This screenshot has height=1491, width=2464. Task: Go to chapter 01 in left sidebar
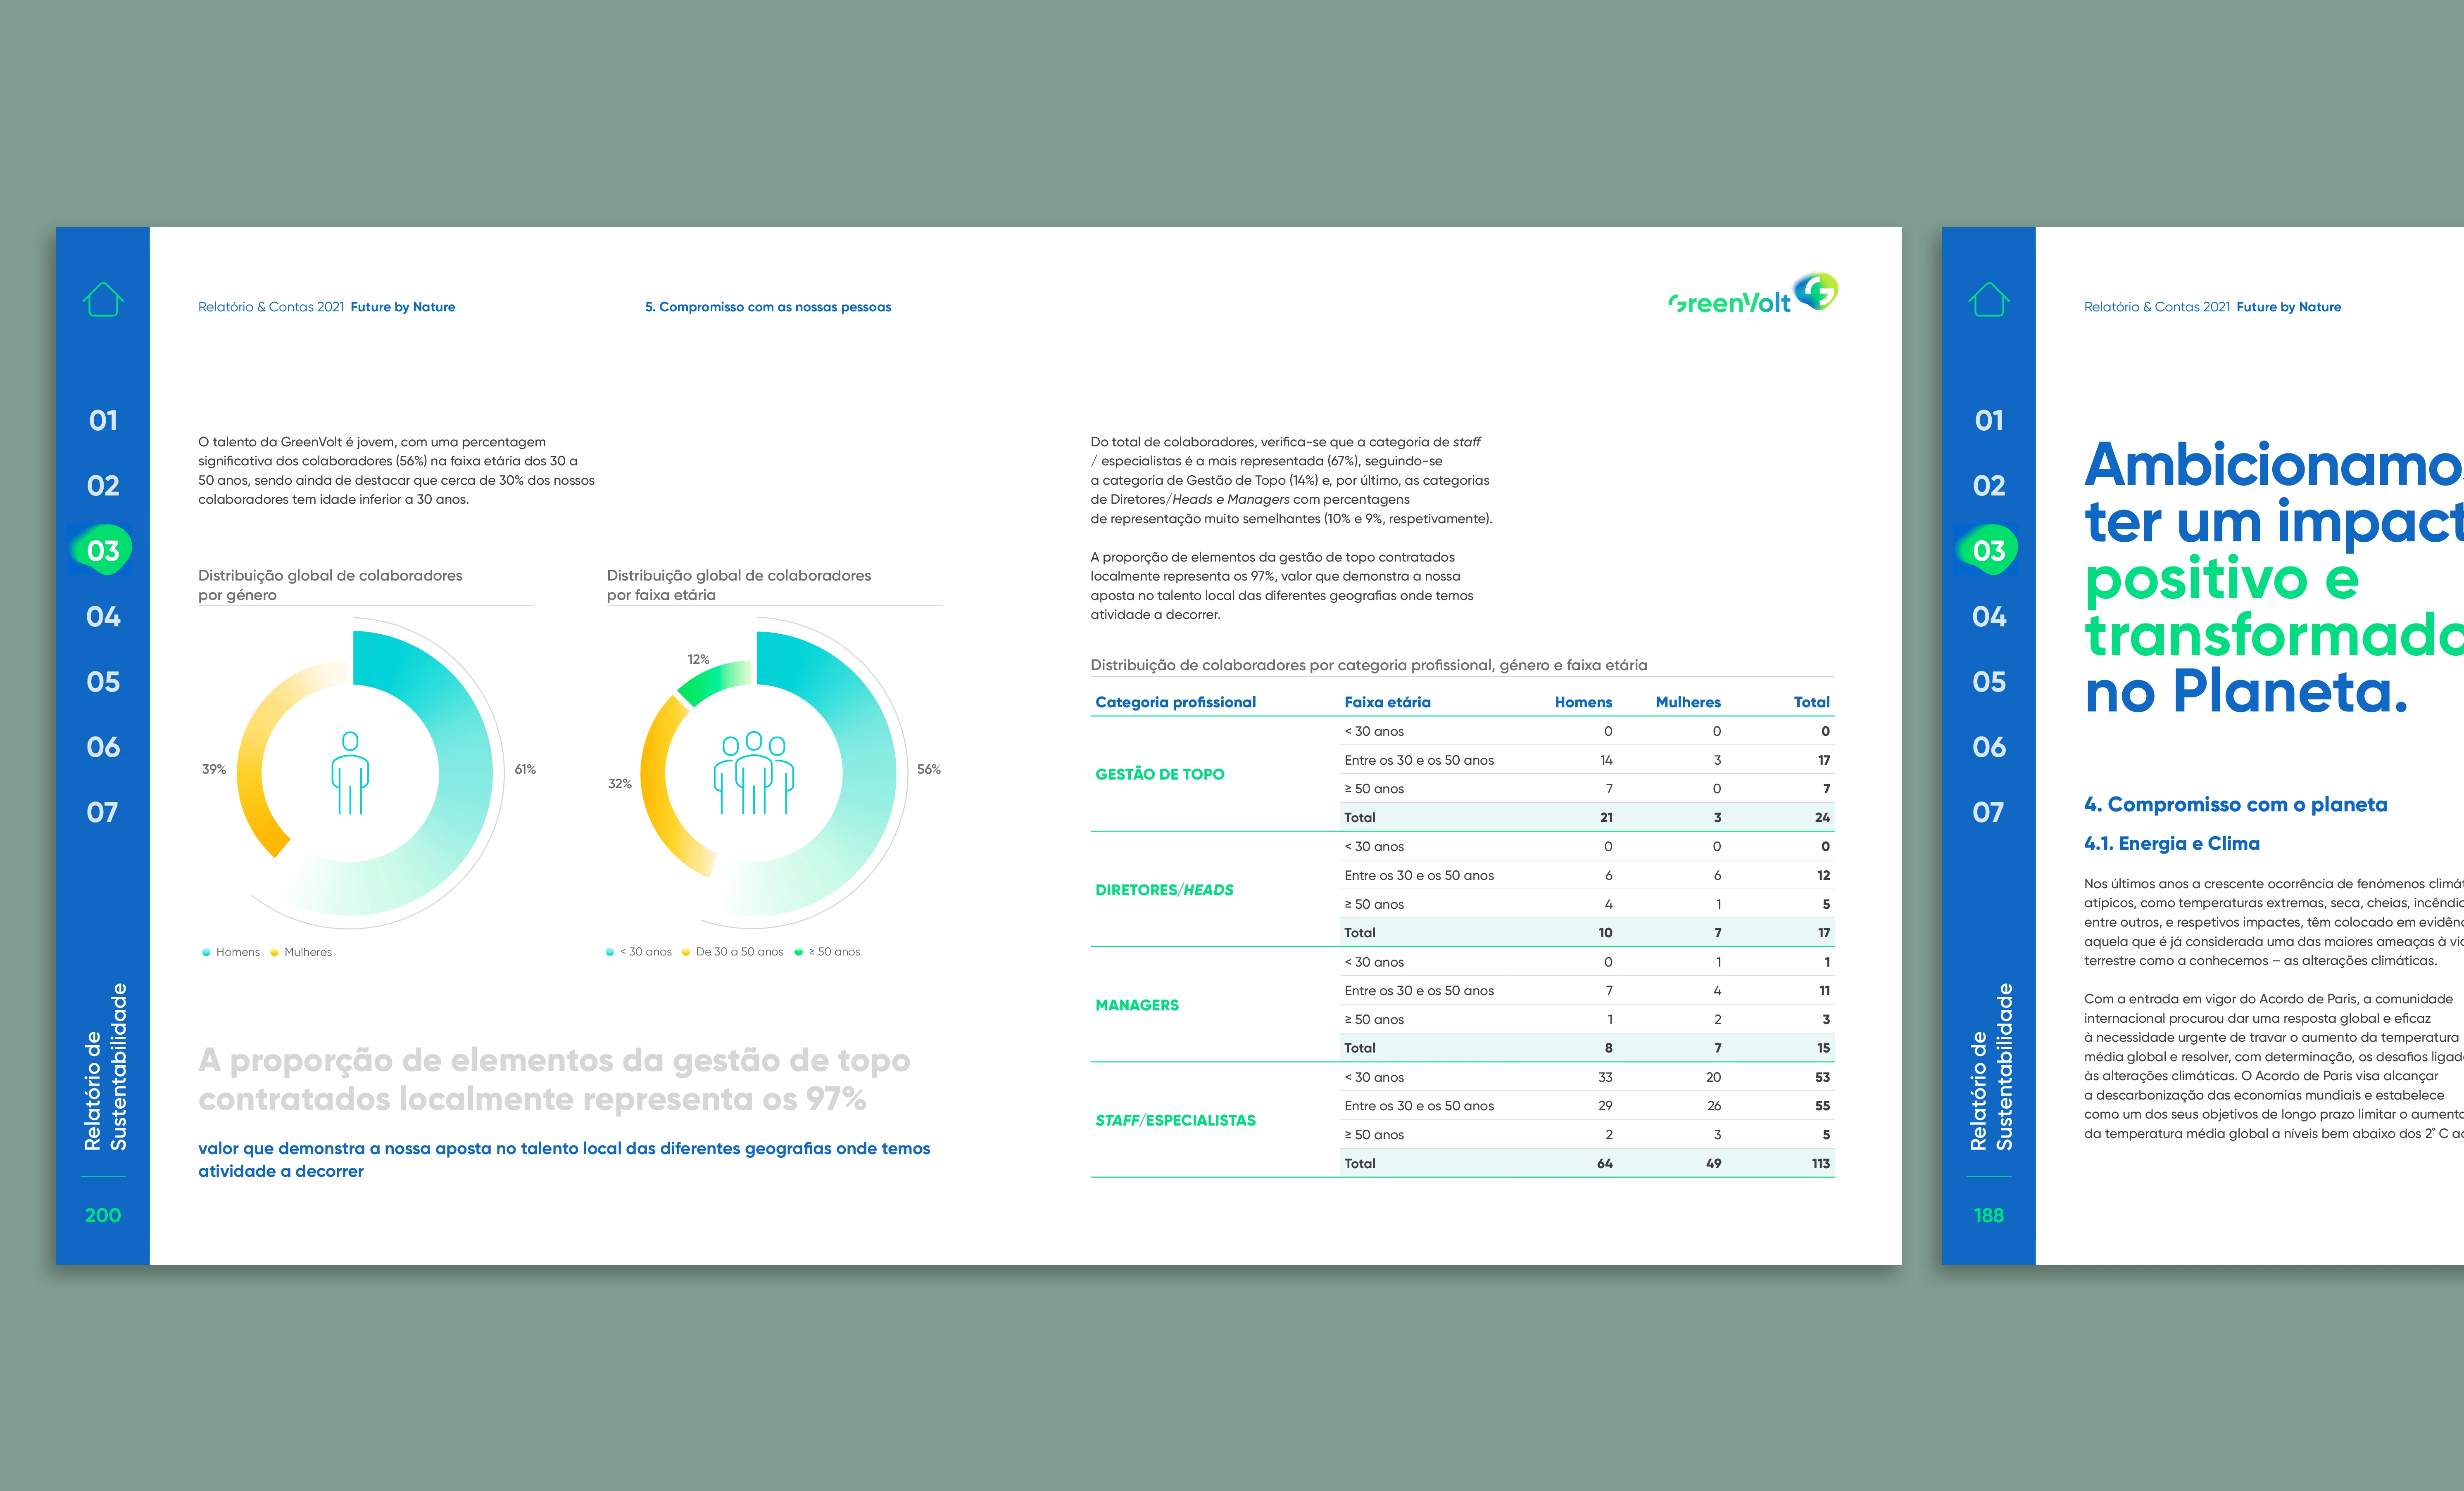click(103, 421)
